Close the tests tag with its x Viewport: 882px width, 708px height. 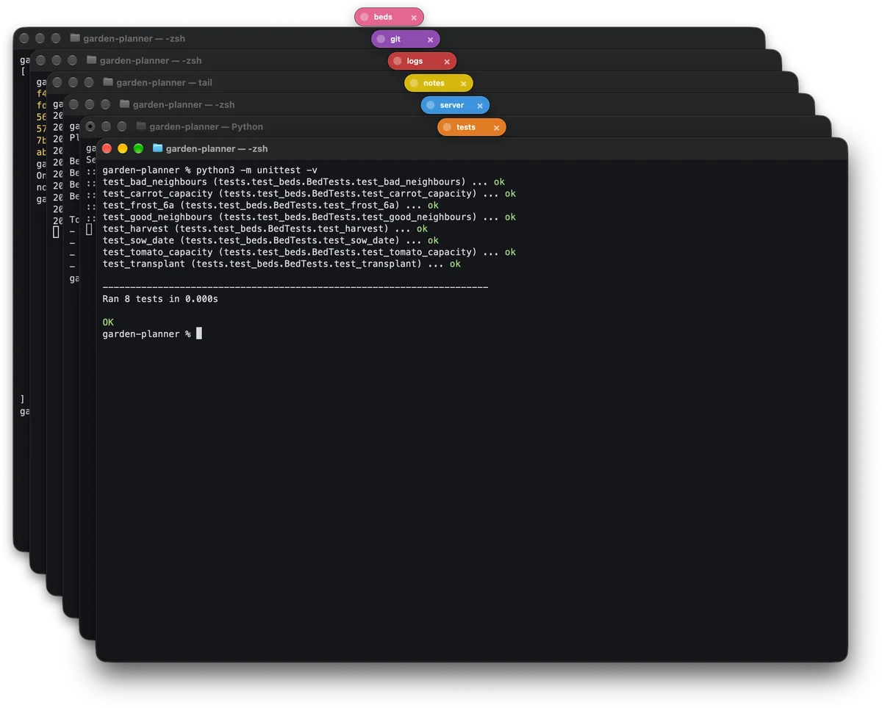496,128
